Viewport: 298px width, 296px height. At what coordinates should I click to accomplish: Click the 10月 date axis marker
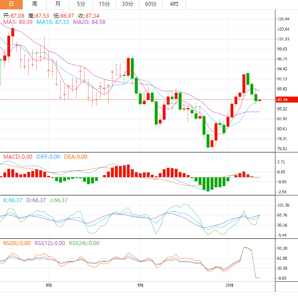(x=229, y=285)
